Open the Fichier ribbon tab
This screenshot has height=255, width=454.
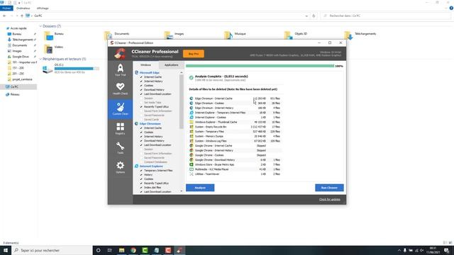(x=6, y=8)
